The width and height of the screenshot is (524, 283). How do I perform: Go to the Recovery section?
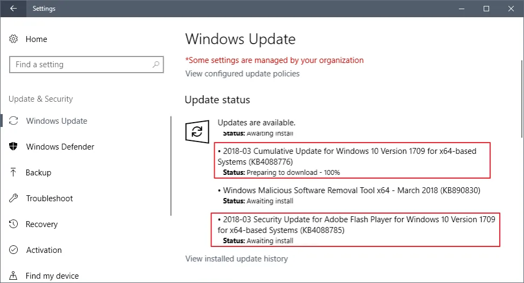(x=42, y=224)
